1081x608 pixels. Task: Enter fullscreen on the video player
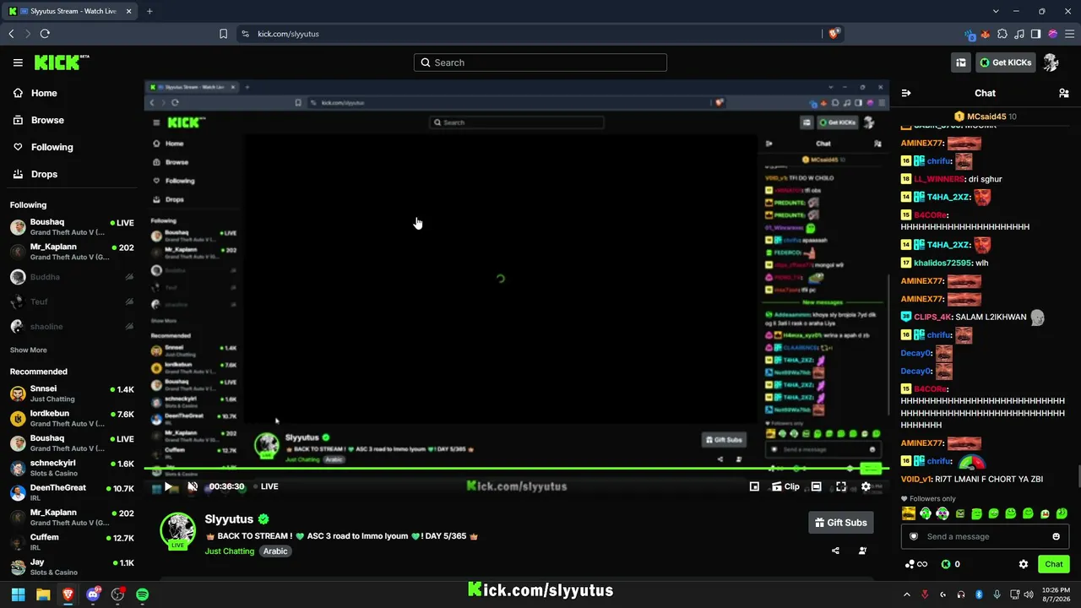tap(841, 486)
